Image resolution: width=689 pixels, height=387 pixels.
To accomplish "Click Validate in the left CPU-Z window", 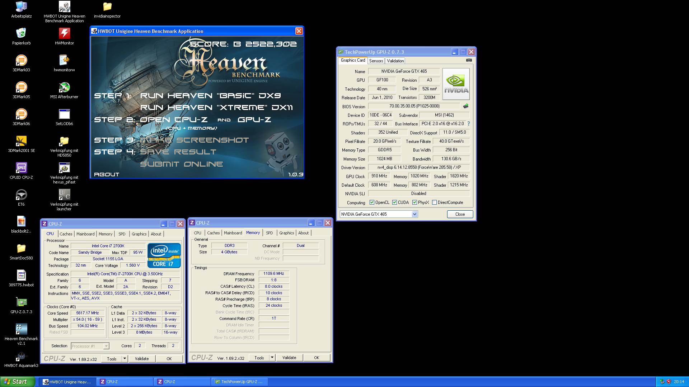I will tap(142, 359).
